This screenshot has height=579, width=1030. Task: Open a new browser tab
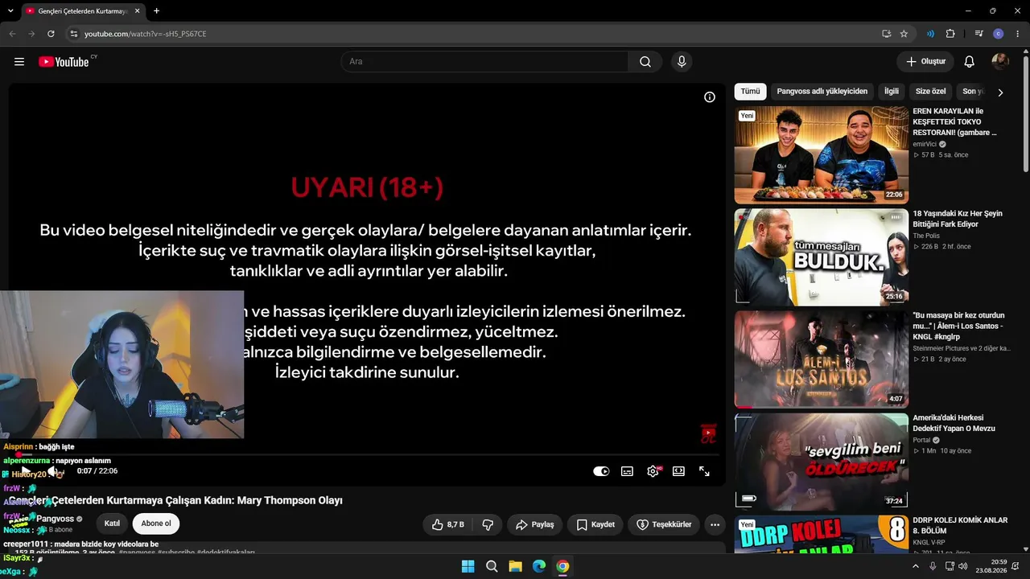[x=156, y=11]
